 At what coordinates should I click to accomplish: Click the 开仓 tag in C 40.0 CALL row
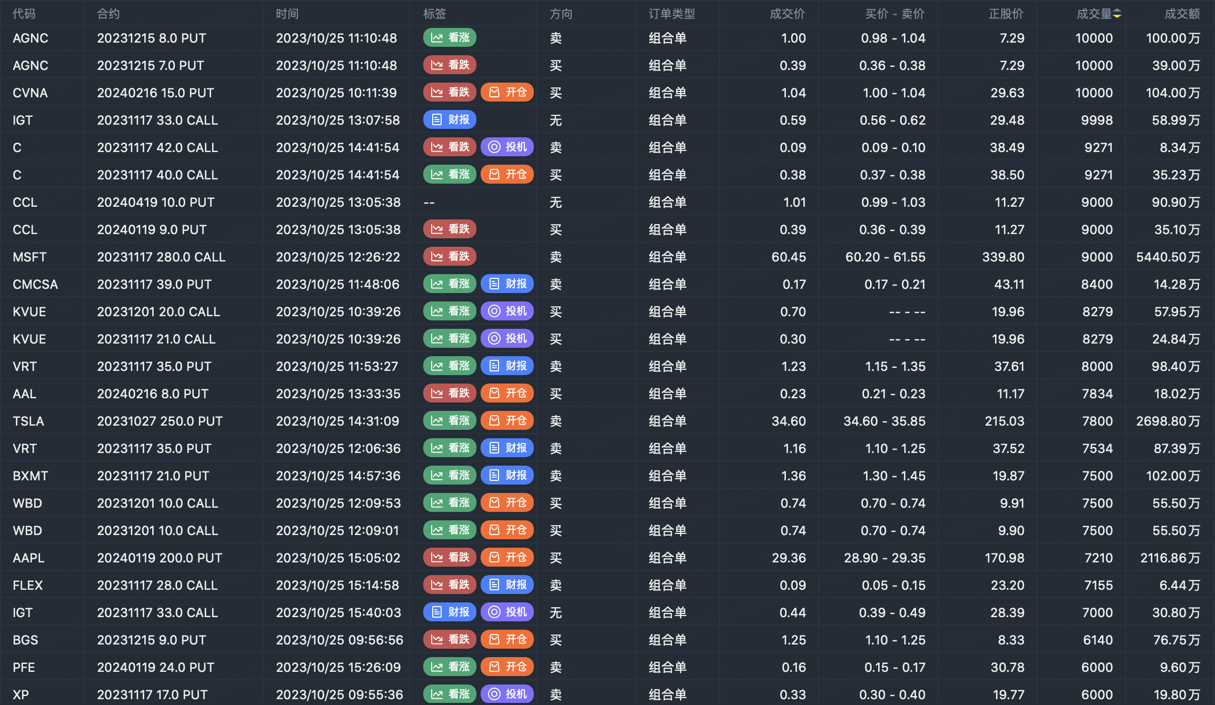pos(507,175)
